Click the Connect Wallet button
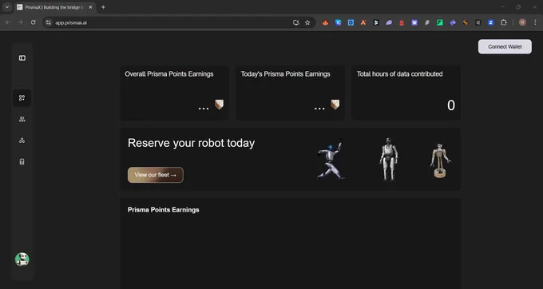The image size is (543, 289). (x=505, y=47)
